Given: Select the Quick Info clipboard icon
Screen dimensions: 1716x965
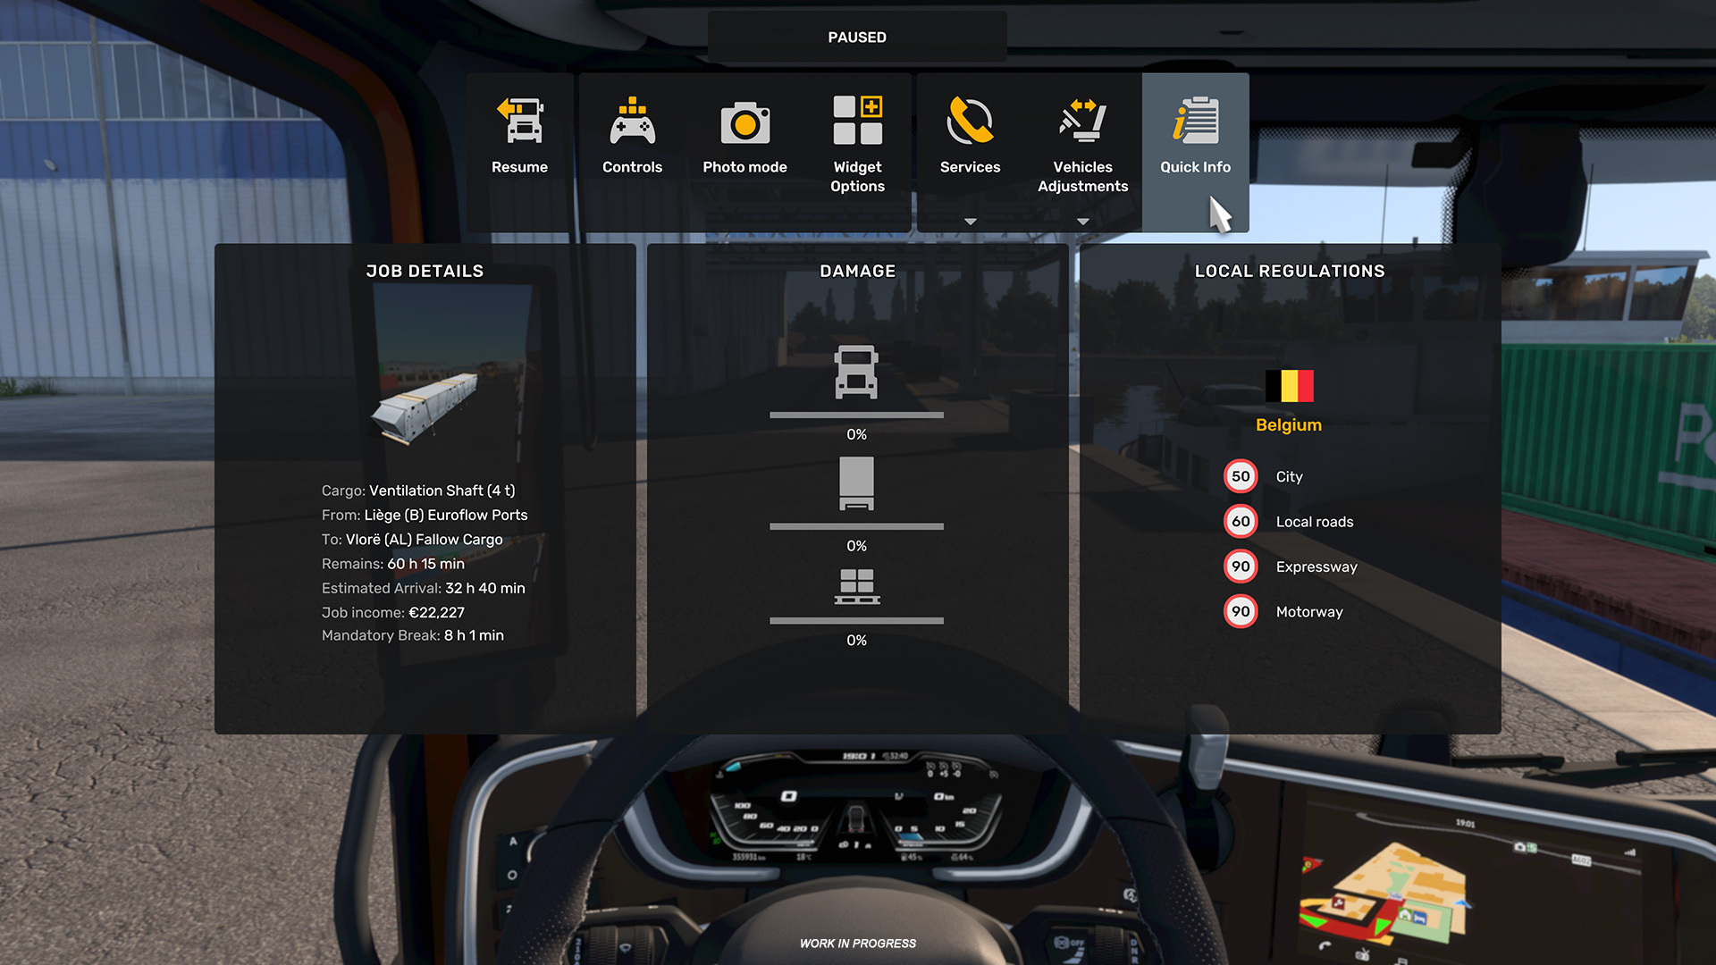Looking at the screenshot, I should tap(1196, 121).
